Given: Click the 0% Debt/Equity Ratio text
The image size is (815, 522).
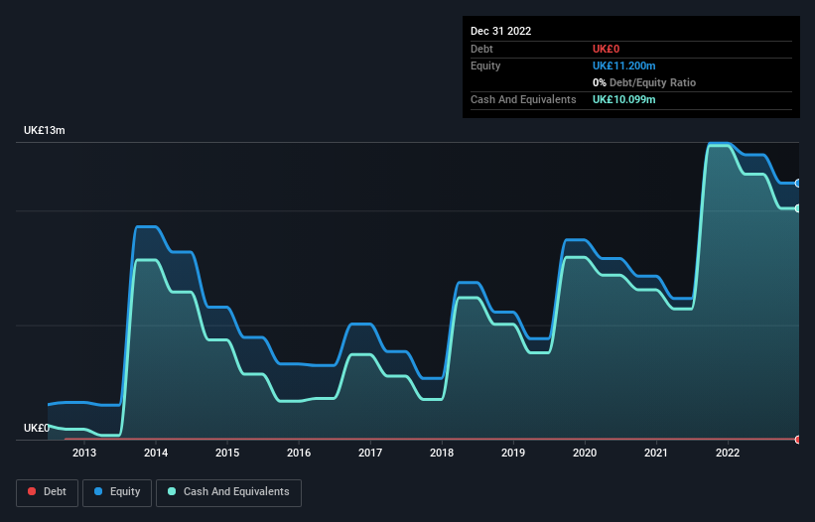Looking at the screenshot, I should pos(644,82).
